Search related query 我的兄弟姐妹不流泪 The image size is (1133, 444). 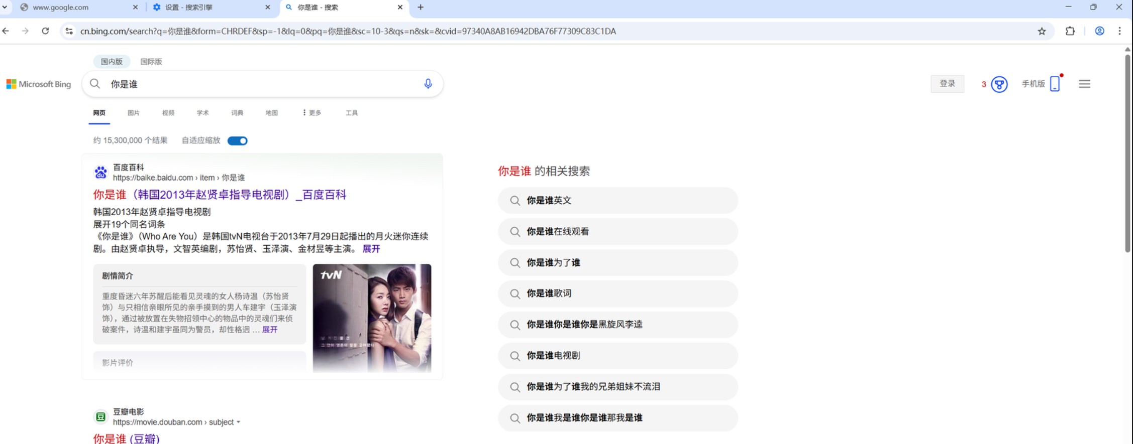617,387
